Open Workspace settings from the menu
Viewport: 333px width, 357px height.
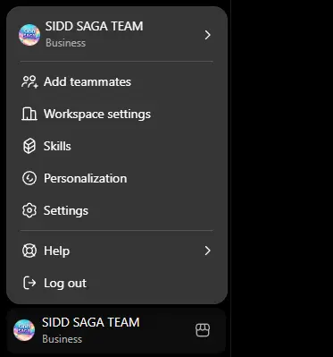pos(117,114)
